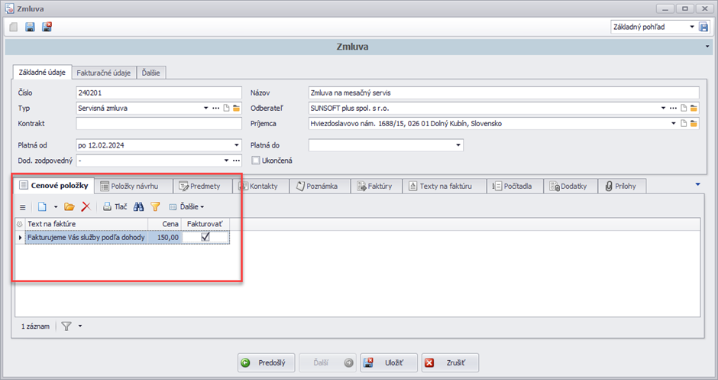
Task: Open folder icon beside Odberateľ field
Action: point(694,108)
